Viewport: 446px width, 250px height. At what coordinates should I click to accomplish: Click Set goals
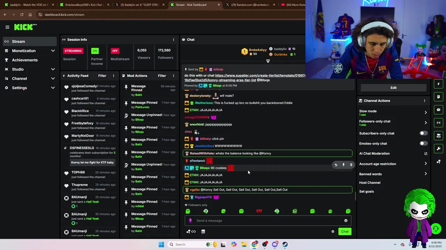[367, 192]
